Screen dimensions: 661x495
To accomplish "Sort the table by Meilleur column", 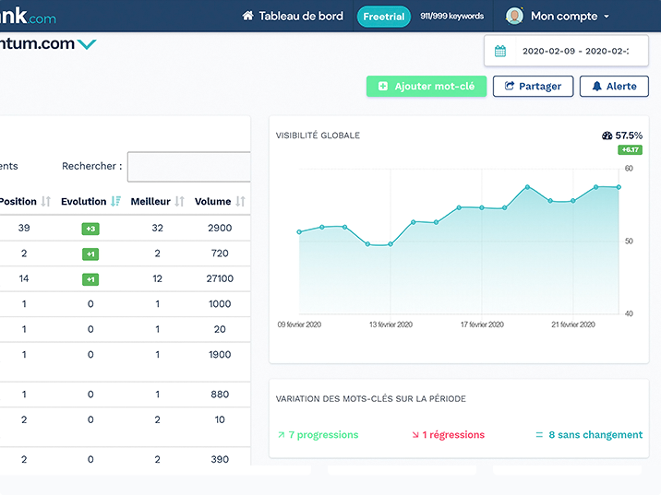I will pyautogui.click(x=180, y=202).
